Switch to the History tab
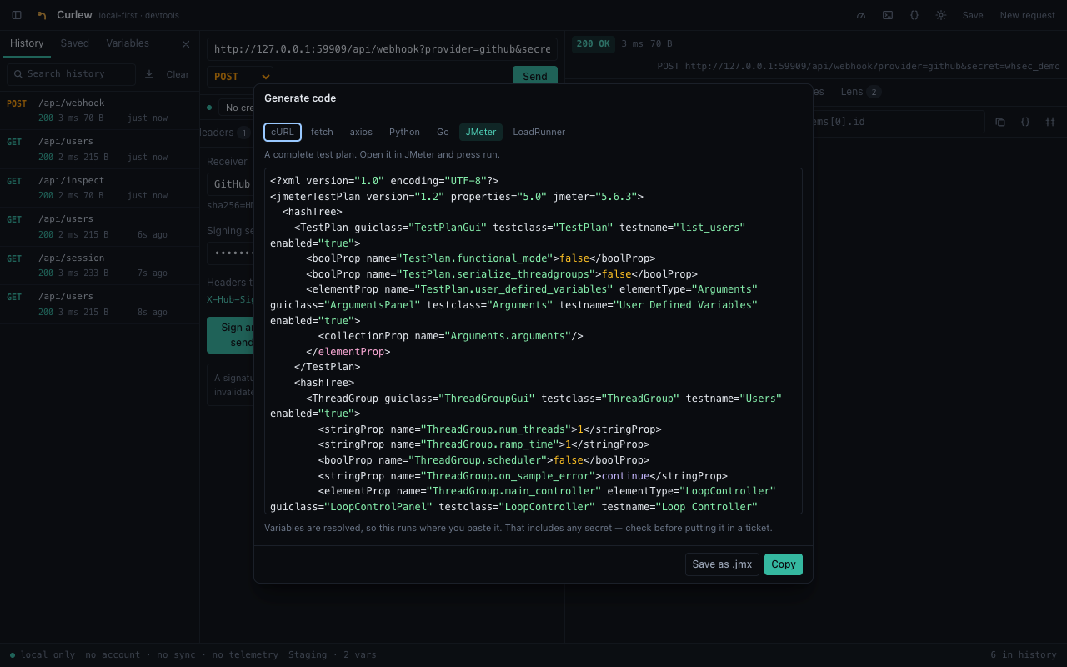 tap(27, 43)
